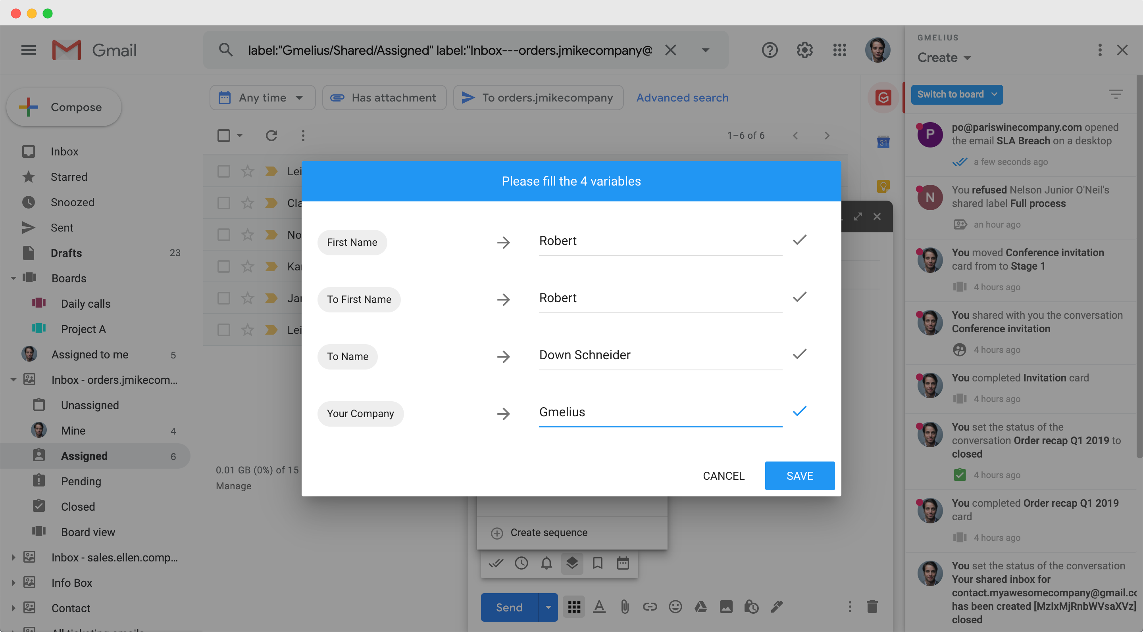Attach files with the paperclip icon
1143x632 pixels.
[x=625, y=607]
